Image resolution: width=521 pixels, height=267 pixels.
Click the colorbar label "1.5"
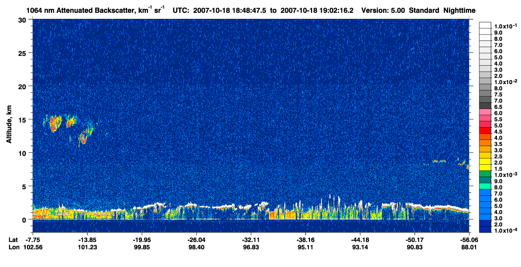[x=498, y=169]
